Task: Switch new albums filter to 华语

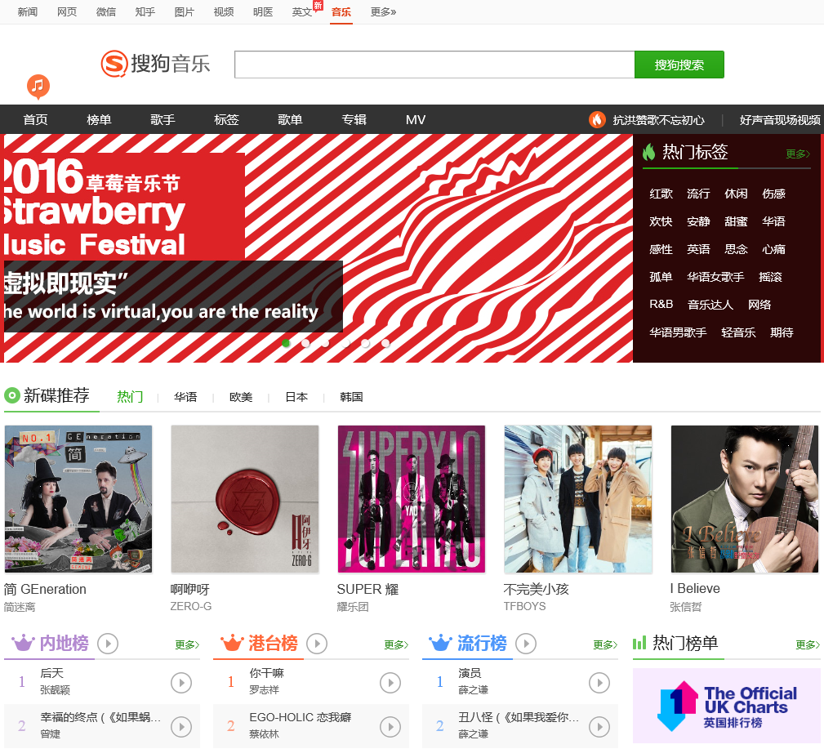Action: click(185, 397)
